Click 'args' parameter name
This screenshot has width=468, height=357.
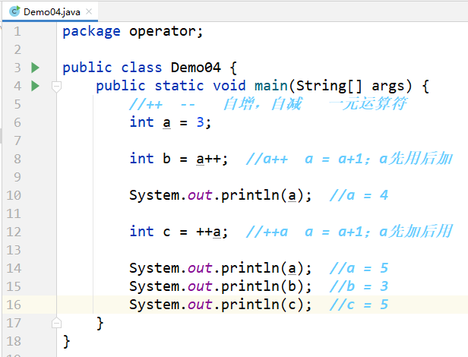pos(387,87)
